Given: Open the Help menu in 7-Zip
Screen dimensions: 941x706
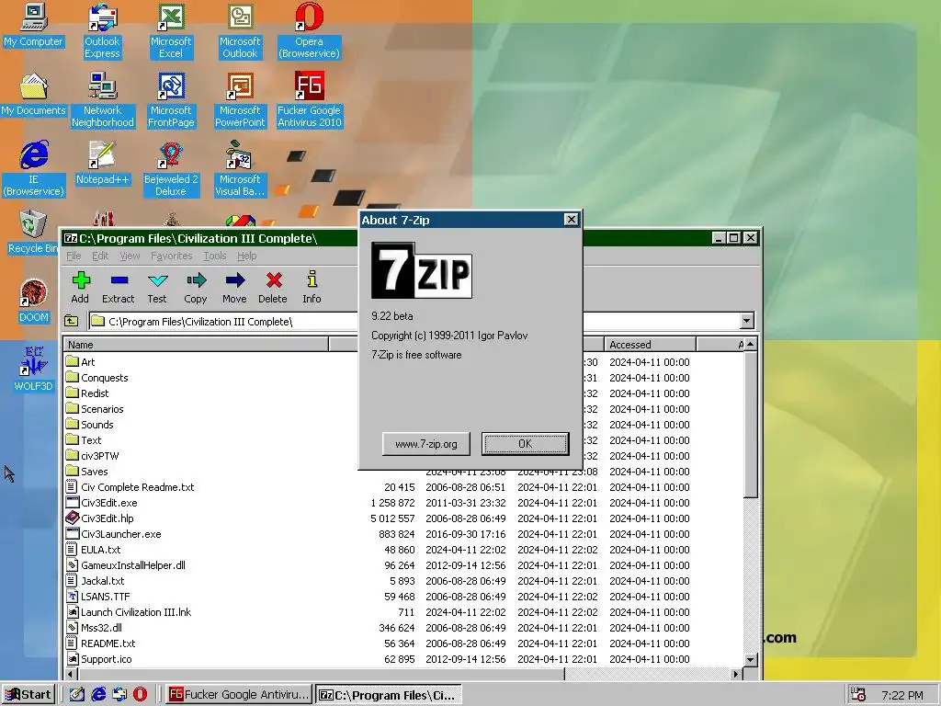Looking at the screenshot, I should click(x=246, y=256).
